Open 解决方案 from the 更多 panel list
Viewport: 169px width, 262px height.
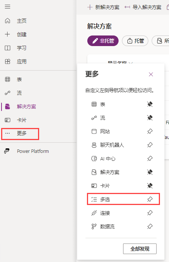pyautogui.click(x=110, y=172)
